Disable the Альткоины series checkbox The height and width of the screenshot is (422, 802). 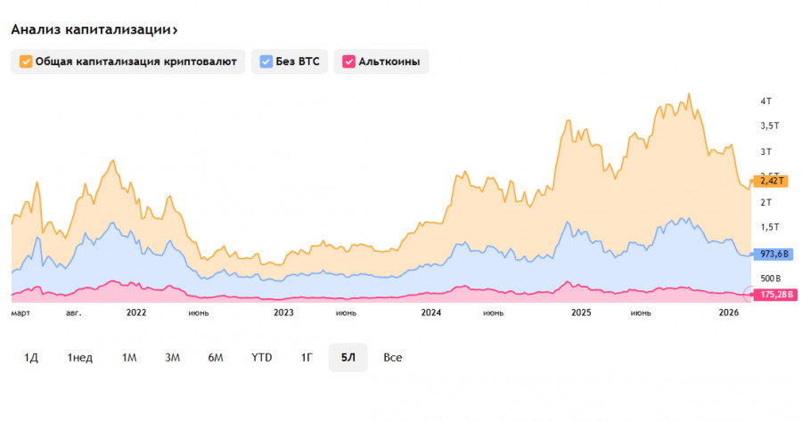[348, 61]
